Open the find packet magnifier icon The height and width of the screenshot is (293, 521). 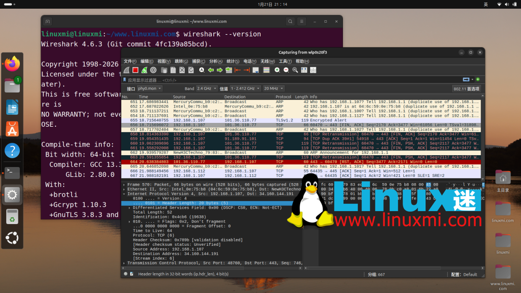pyautogui.click(x=202, y=70)
